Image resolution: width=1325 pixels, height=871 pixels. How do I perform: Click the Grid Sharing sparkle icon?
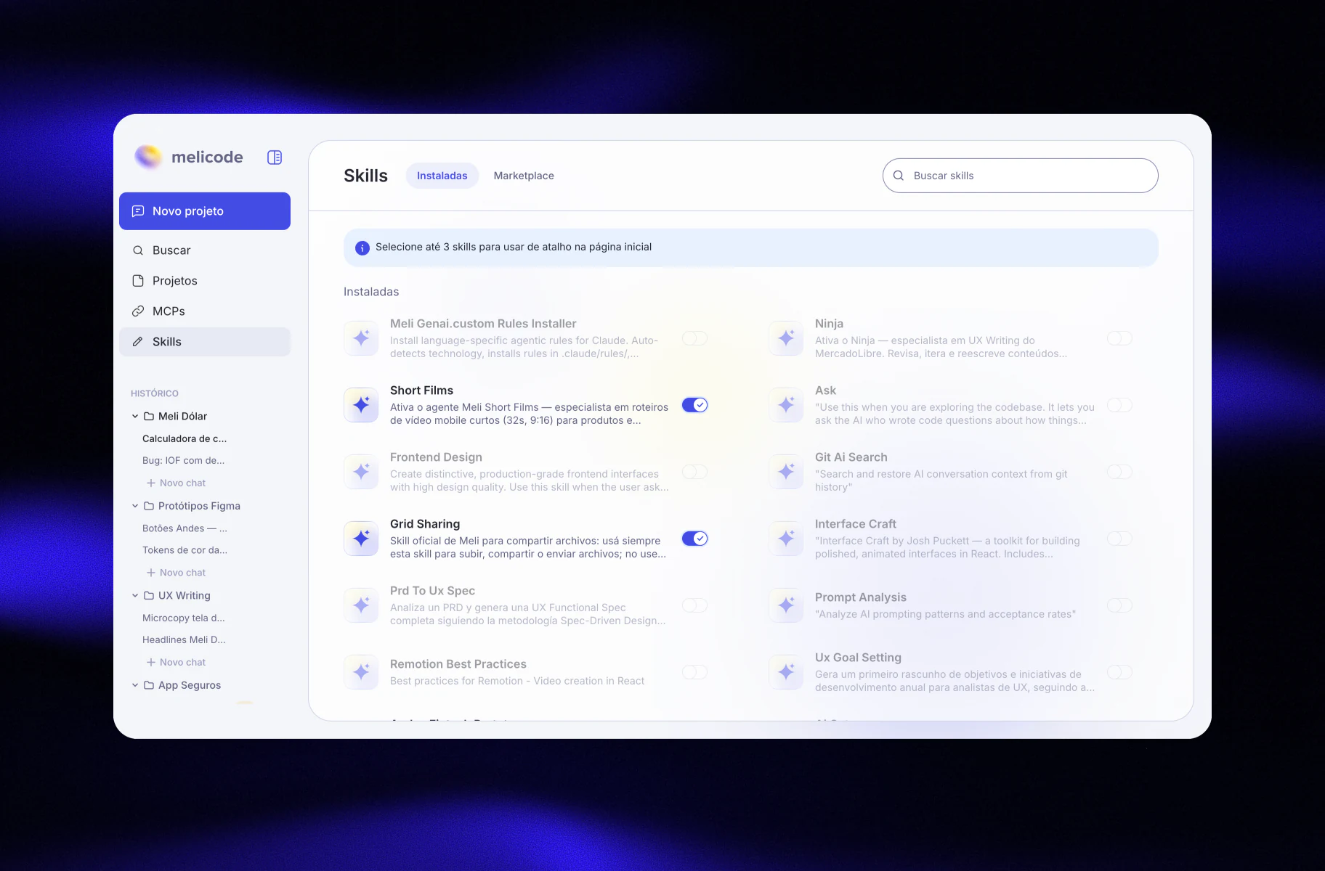[x=361, y=539]
